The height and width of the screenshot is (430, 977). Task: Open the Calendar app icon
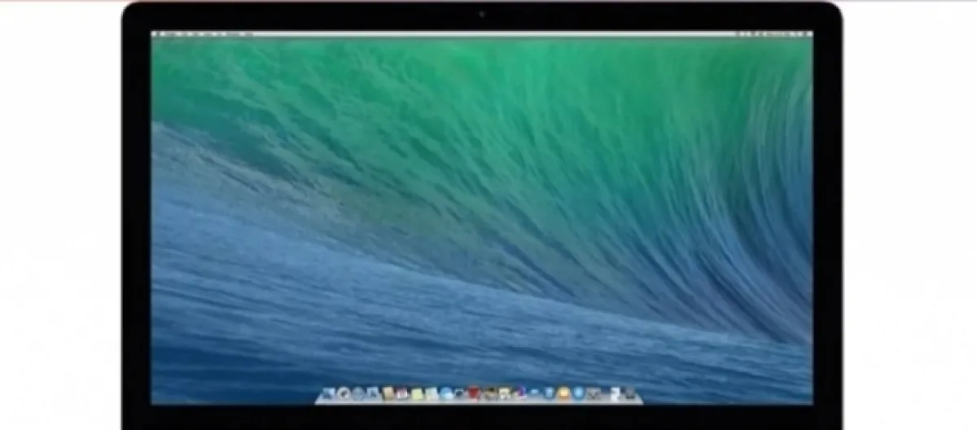403,394
